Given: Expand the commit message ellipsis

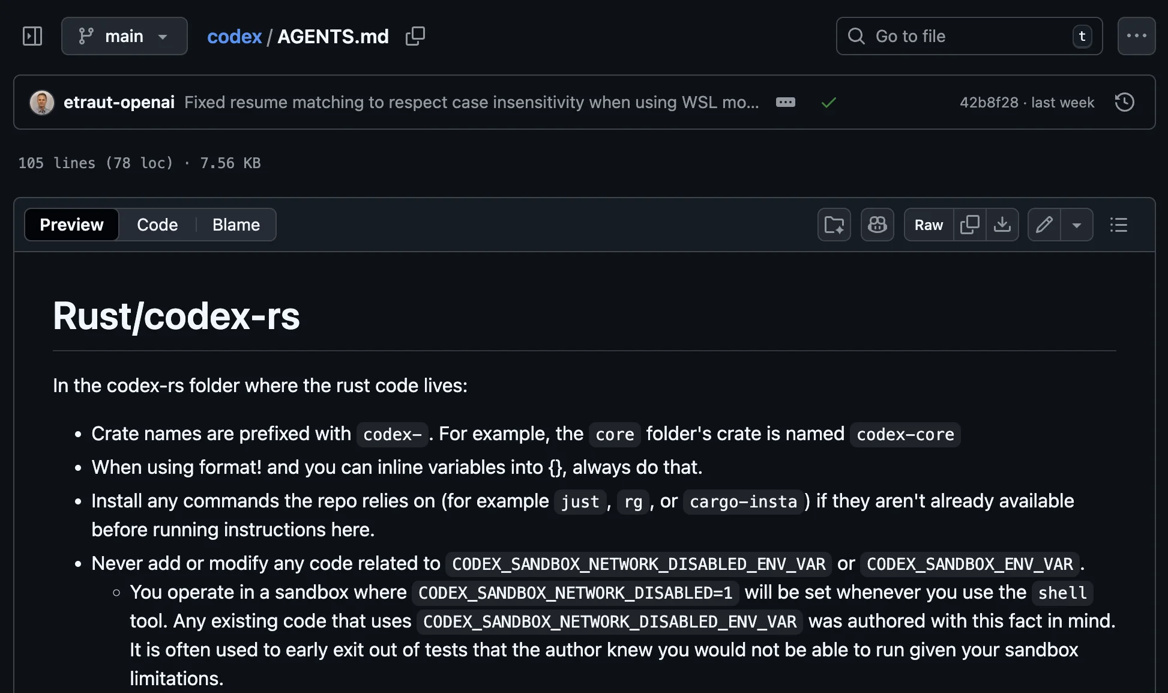Looking at the screenshot, I should point(785,102).
